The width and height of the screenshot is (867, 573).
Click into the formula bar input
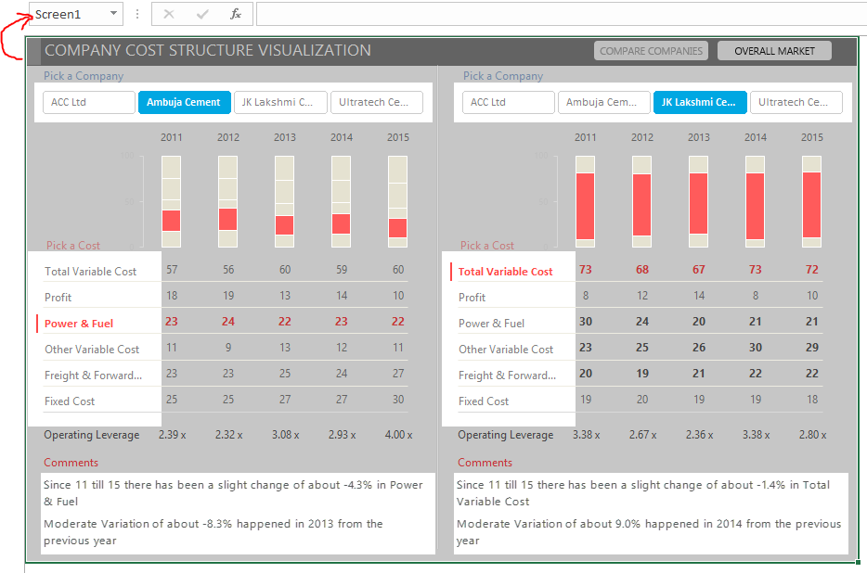(562, 14)
